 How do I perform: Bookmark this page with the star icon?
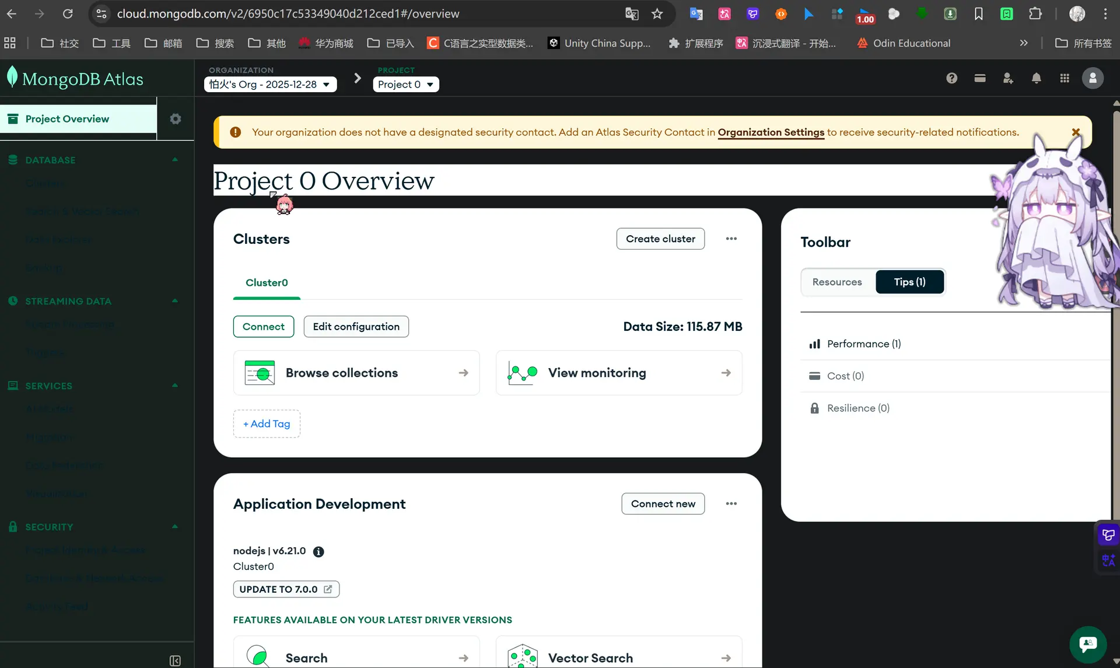[x=657, y=13]
